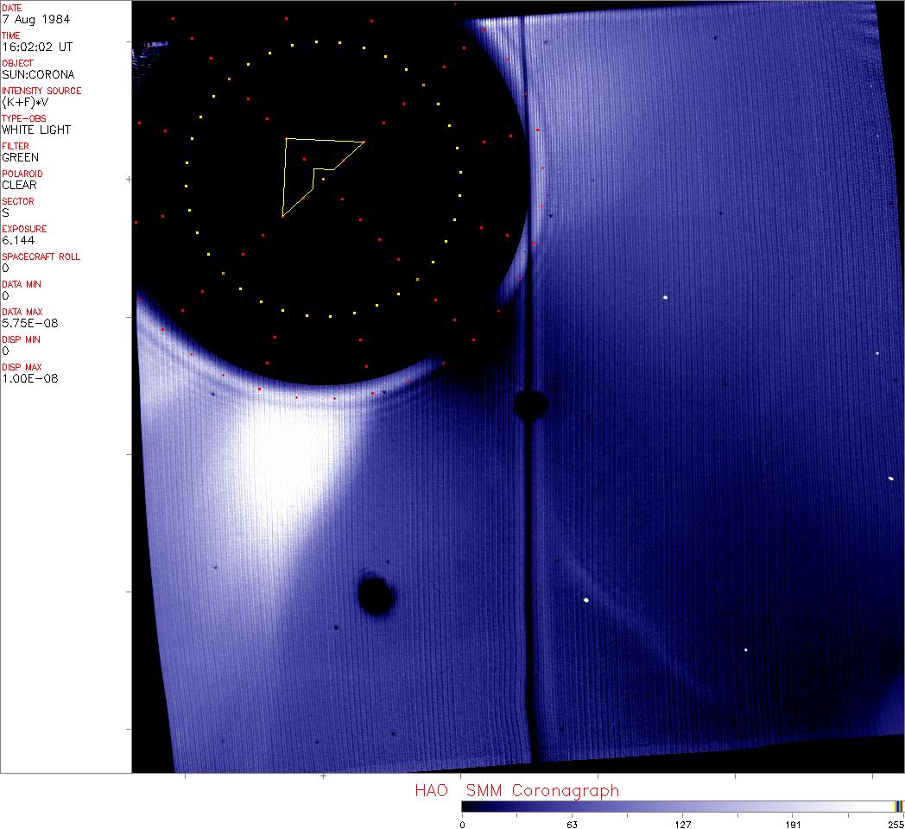This screenshot has height=829, width=905.
Task: Click the HAO SMM Coronagraph title
Action: 516,790
